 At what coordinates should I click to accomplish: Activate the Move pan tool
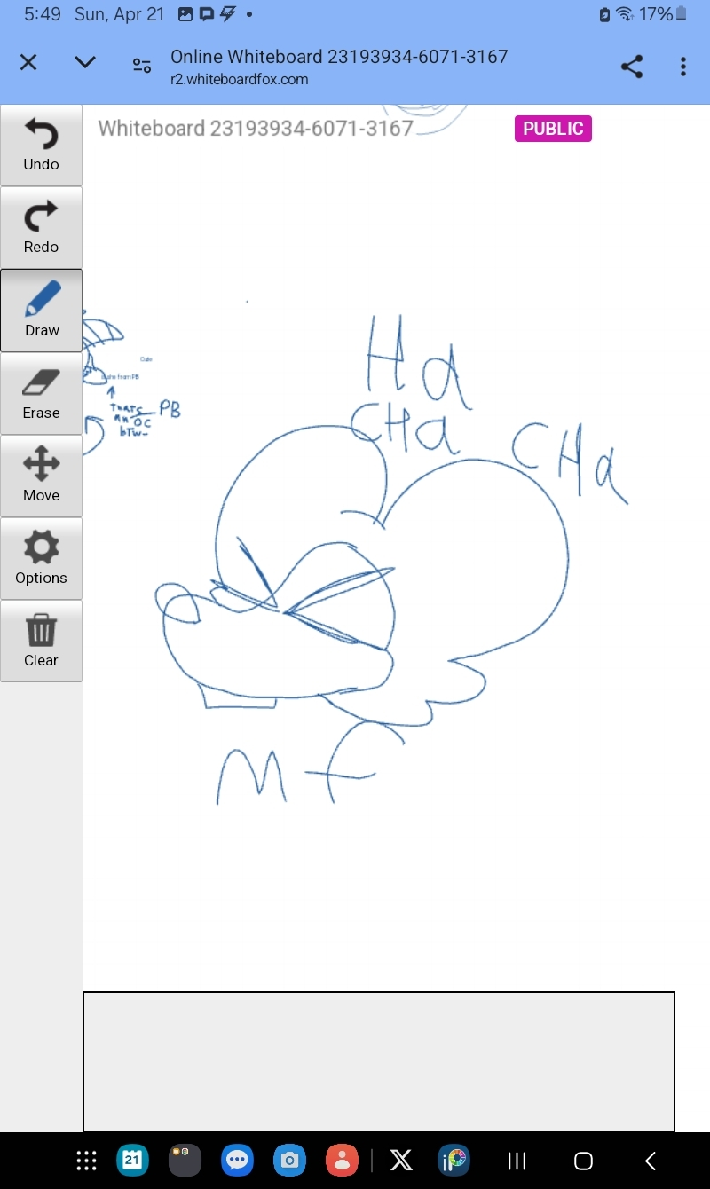[x=41, y=476]
